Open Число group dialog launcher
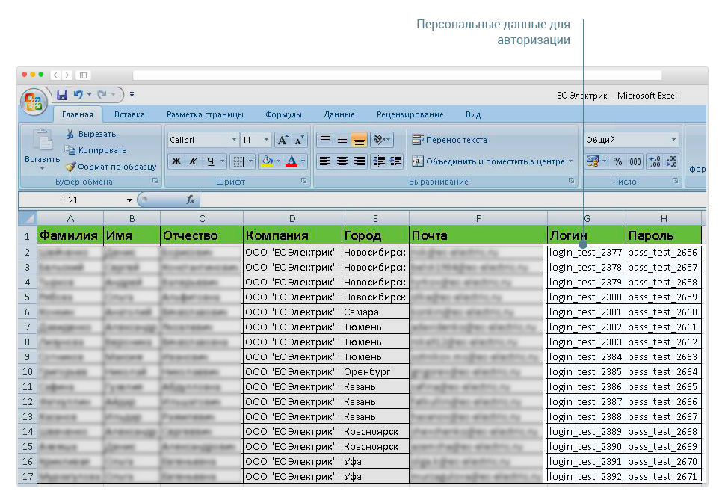This screenshot has height=497, width=725. pos(676,181)
